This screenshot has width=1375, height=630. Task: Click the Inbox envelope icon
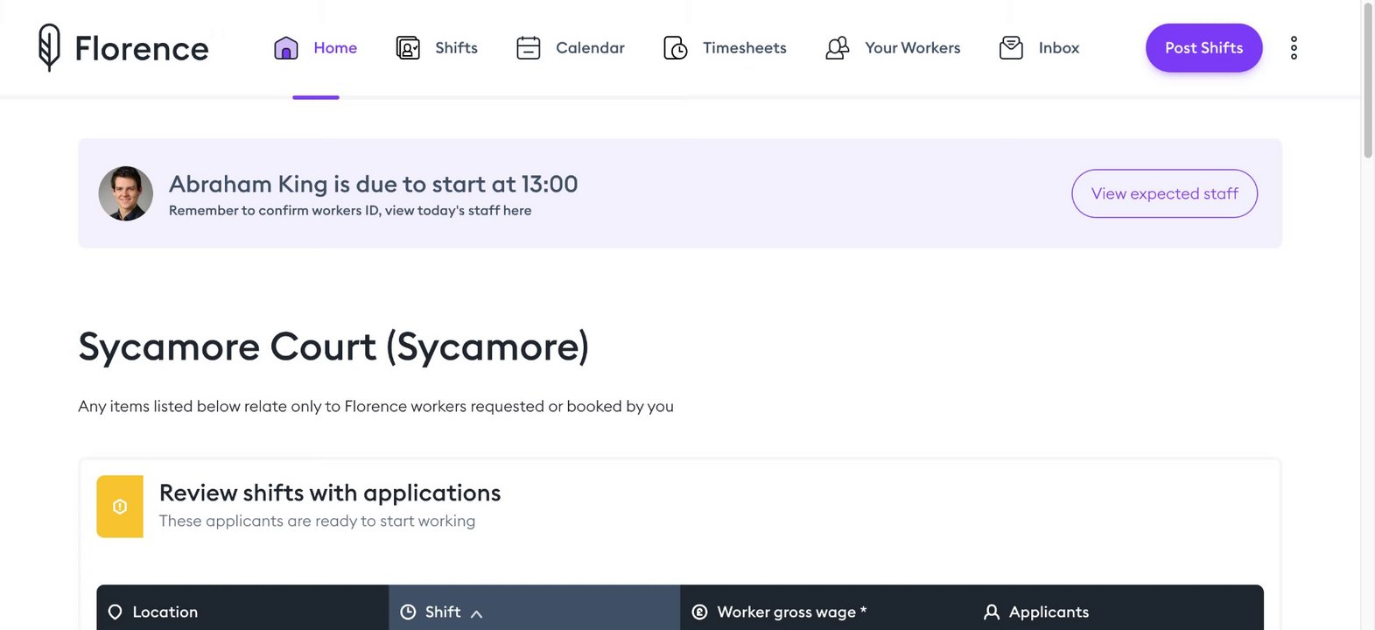point(1011,48)
